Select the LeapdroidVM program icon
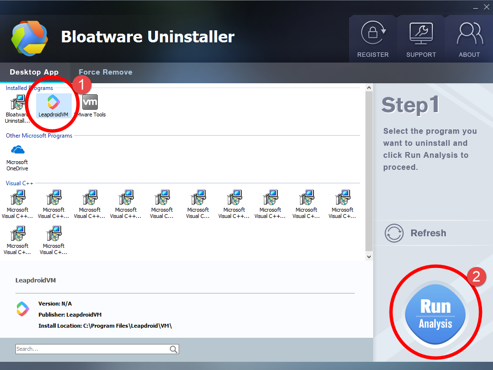This screenshot has height=370, width=493. pos(53,102)
